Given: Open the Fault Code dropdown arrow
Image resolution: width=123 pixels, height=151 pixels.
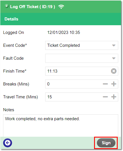Looking at the screenshot, I should pos(114,58).
